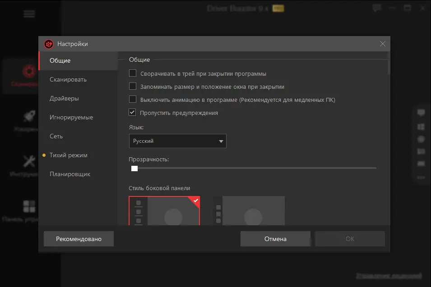Click the Рекомендовано button

click(79, 239)
